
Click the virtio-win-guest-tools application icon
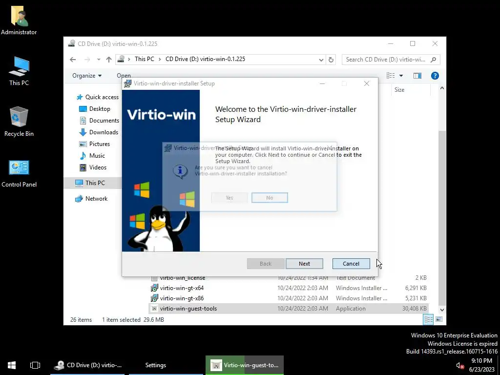[x=154, y=309]
